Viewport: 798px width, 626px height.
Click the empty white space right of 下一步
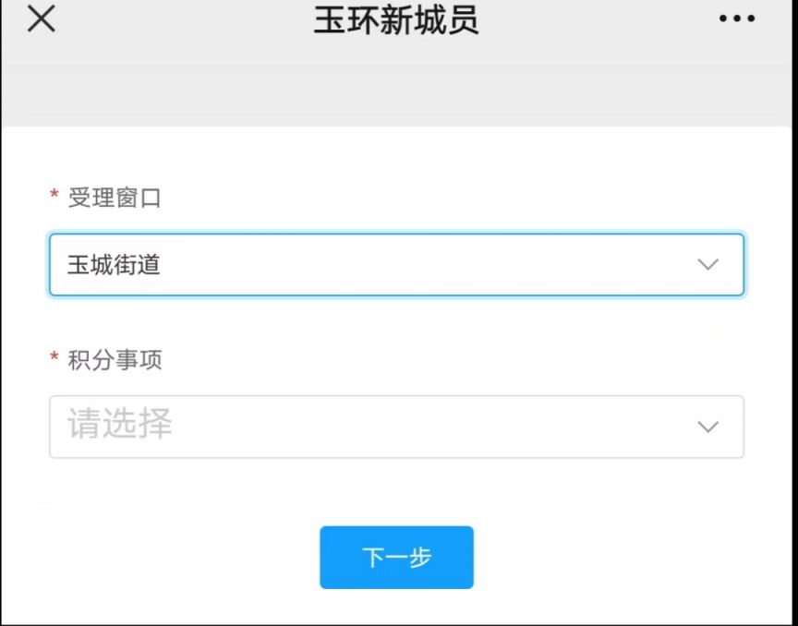tap(633, 558)
